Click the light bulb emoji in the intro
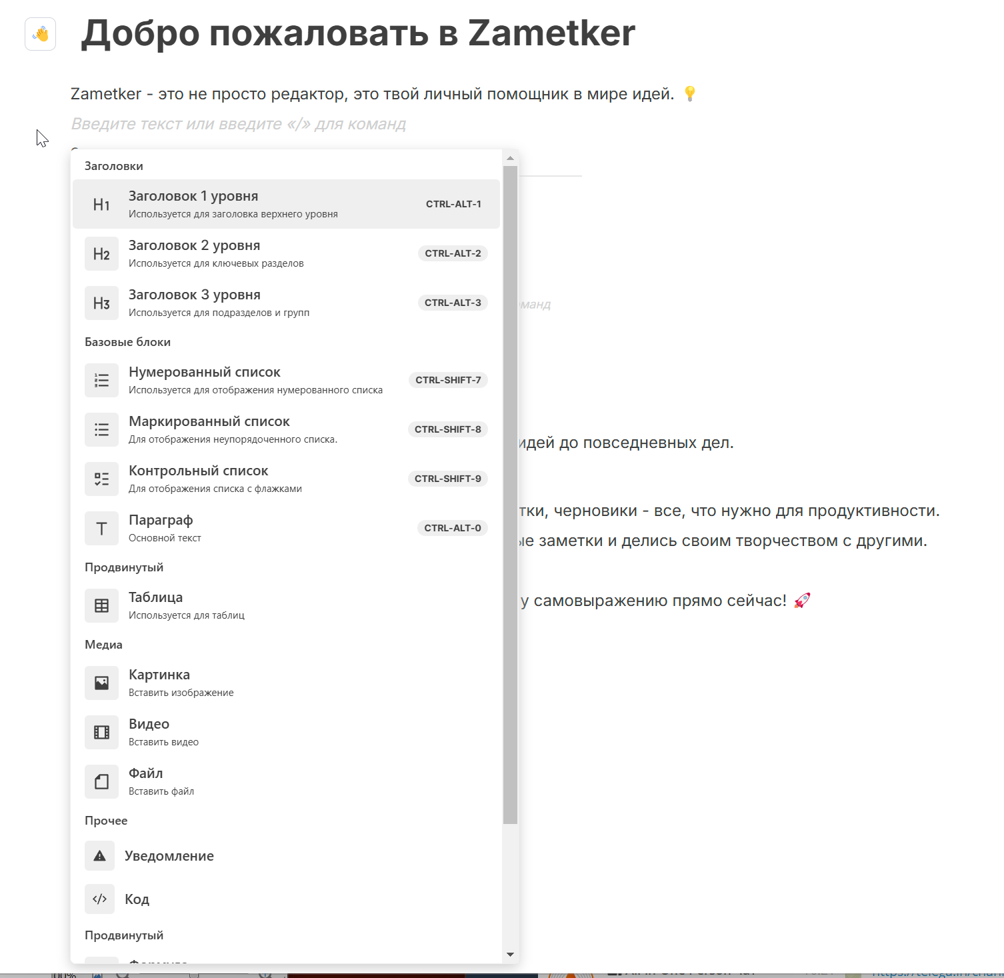The height and width of the screenshot is (978, 1004). [x=690, y=94]
